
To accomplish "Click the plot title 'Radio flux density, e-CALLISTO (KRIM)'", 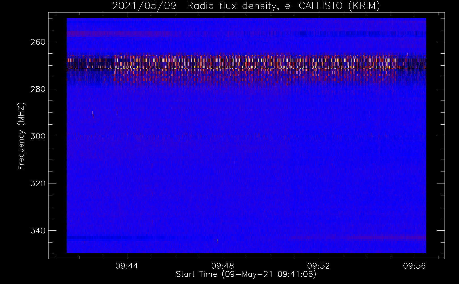I will point(283,6).
